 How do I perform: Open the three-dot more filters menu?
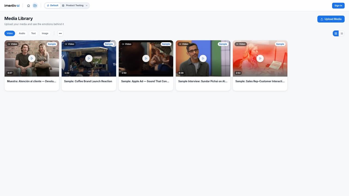click(60, 33)
